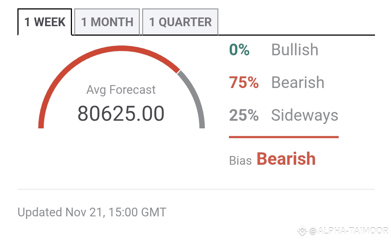Click the Updated Nov 21 timestamp
The height and width of the screenshot is (240, 391).
pyautogui.click(x=92, y=212)
